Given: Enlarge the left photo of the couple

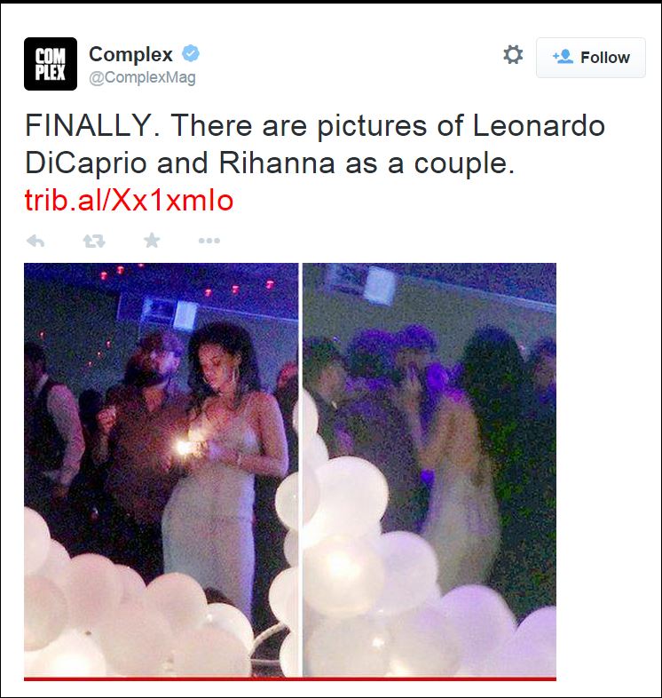Looking at the screenshot, I should 161,471.
